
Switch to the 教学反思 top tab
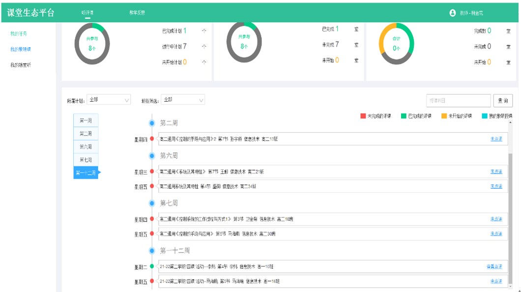pyautogui.click(x=137, y=13)
